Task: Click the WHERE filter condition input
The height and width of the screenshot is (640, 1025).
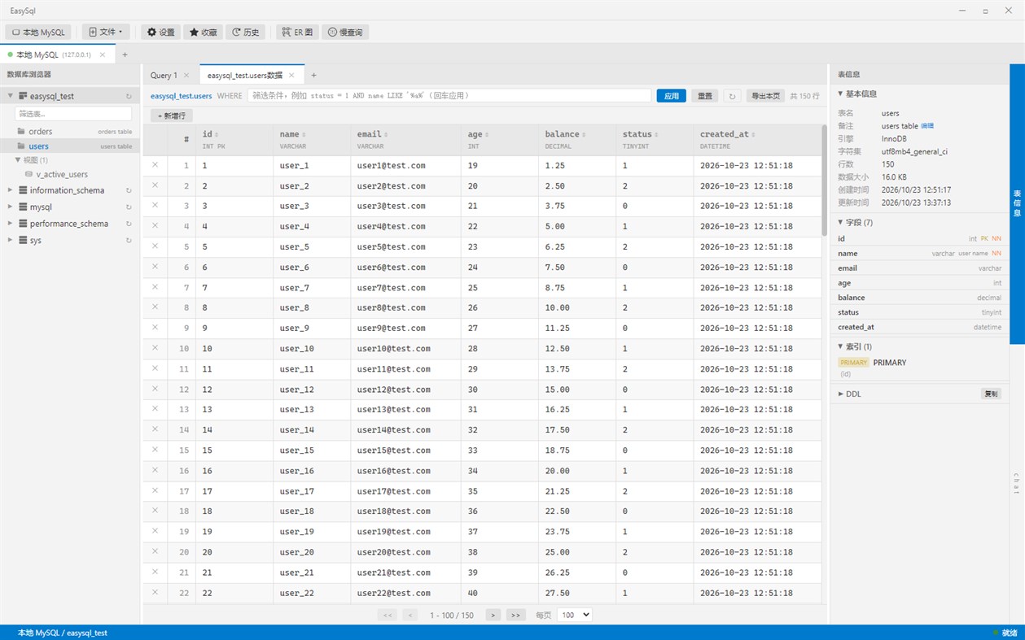Action: point(449,96)
